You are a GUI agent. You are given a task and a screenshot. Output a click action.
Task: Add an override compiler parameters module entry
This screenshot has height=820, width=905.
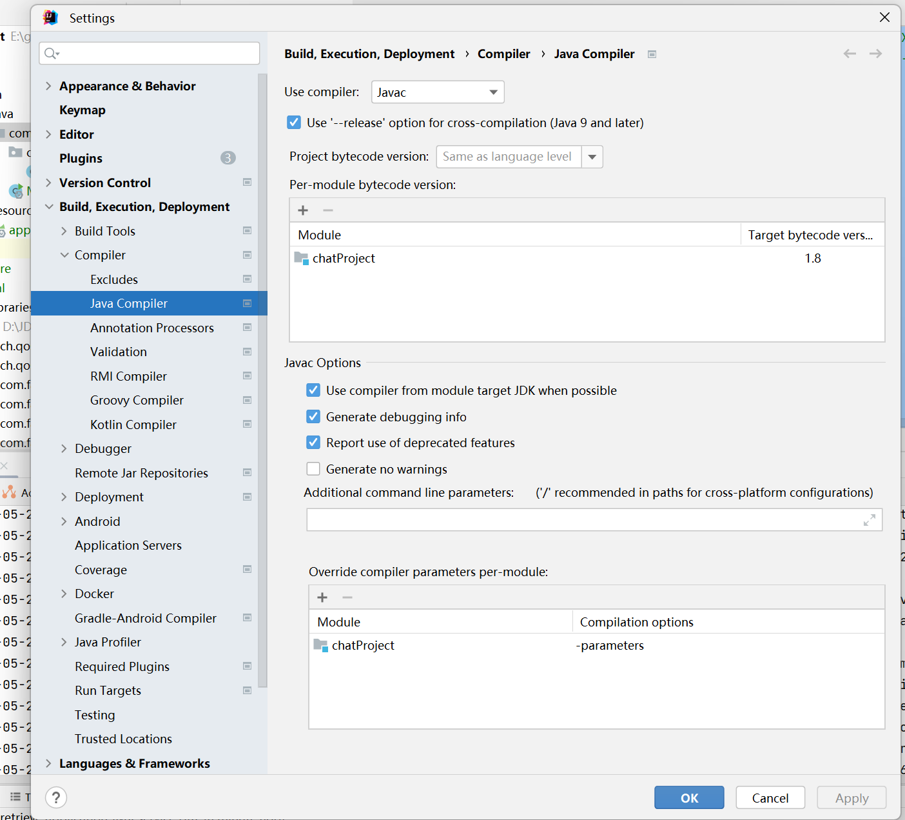pos(322,597)
